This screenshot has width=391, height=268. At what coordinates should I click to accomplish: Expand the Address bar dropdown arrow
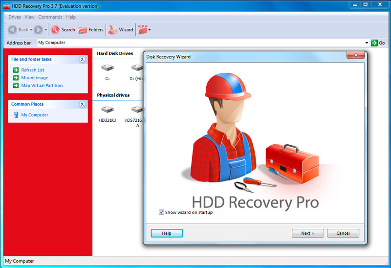[367, 43]
